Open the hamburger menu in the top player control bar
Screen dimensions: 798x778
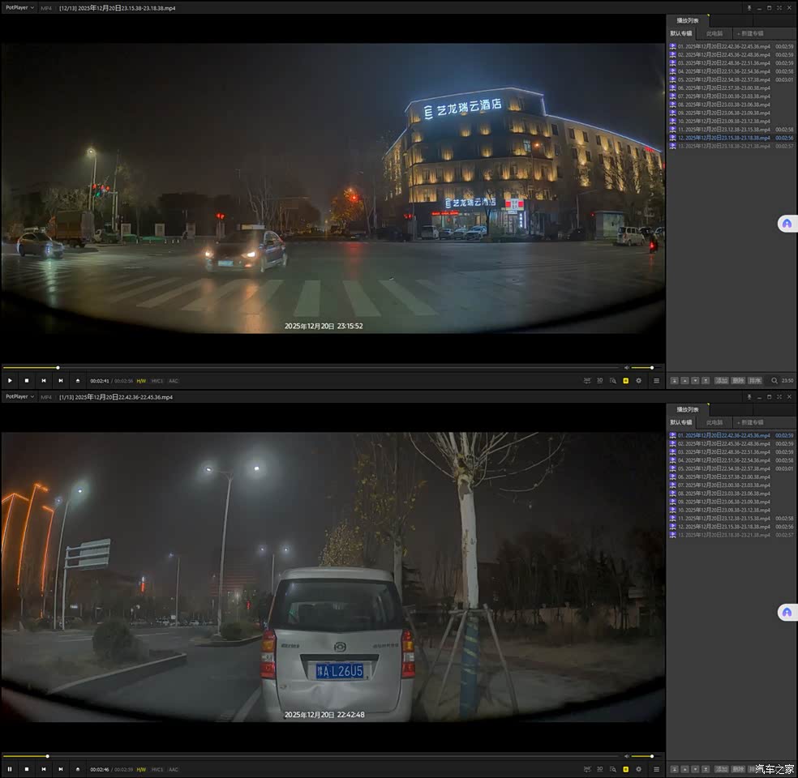point(656,380)
